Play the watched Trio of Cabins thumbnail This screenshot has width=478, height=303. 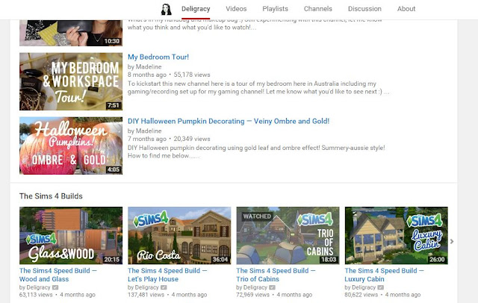[x=288, y=235]
